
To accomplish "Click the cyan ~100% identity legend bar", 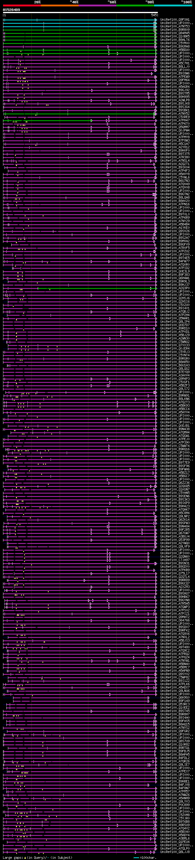I will point(173,5).
